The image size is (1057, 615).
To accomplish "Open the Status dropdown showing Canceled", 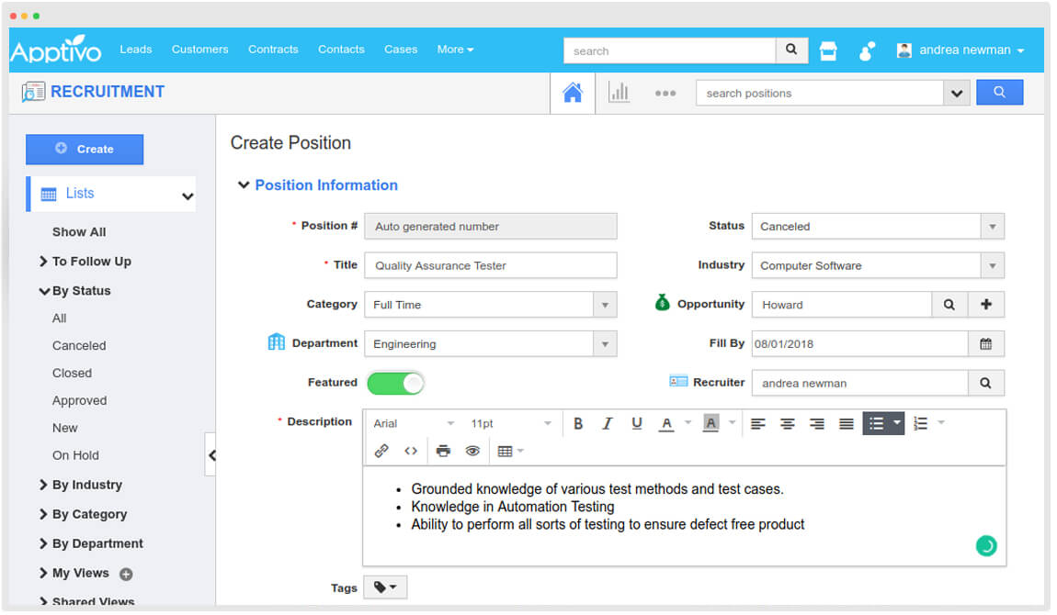I will [993, 226].
